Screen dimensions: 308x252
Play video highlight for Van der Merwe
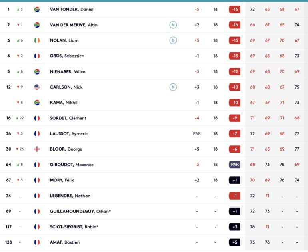[173, 25]
